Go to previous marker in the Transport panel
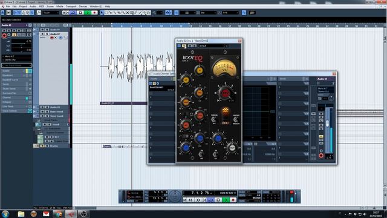Image resolution: width=387 pixels, height=218 pixels. pos(185,200)
